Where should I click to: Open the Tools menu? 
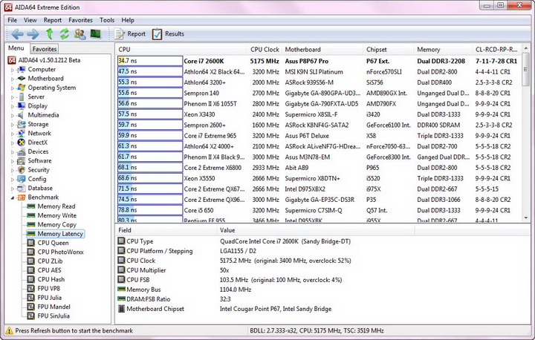tap(107, 20)
